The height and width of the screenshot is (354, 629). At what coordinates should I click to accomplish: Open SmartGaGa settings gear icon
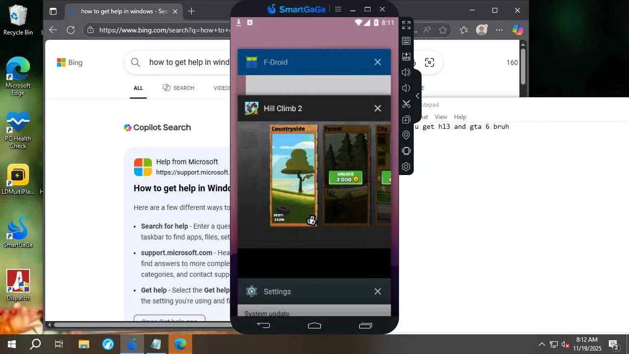pyautogui.click(x=406, y=167)
